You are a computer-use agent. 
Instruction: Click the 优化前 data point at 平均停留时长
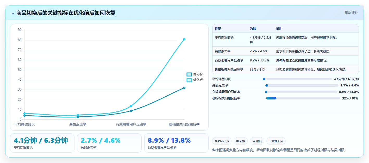pos(24,116)
